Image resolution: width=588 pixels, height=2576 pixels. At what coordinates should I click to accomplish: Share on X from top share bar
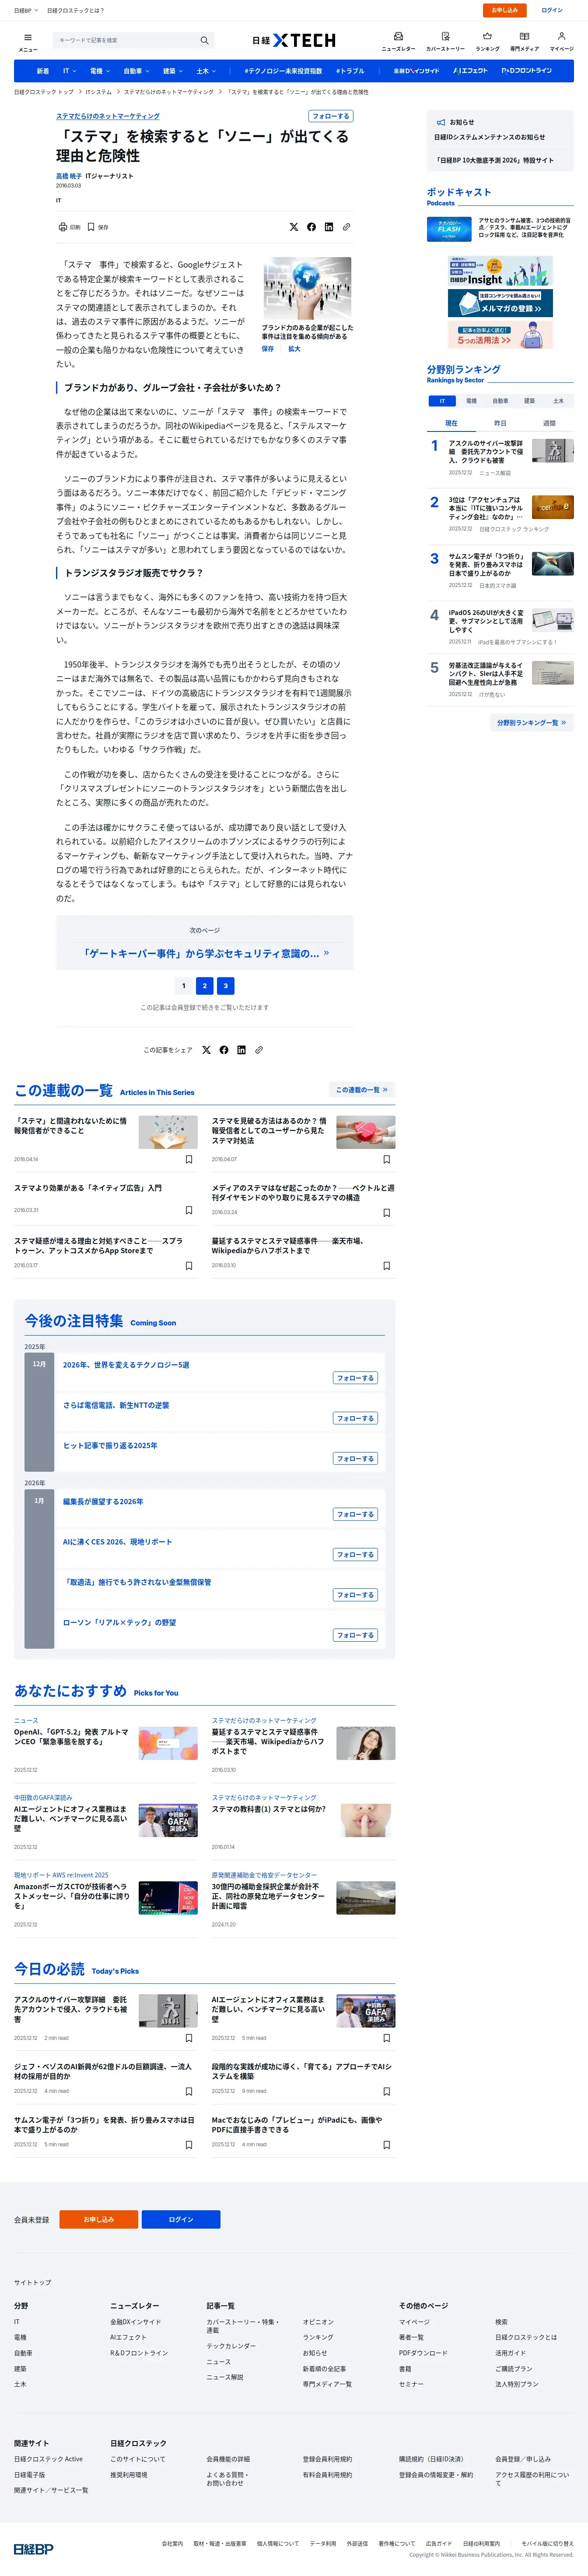294,227
